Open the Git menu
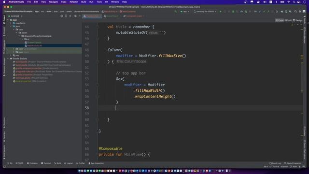This screenshot has height=174, width=309. tap(106, 2)
